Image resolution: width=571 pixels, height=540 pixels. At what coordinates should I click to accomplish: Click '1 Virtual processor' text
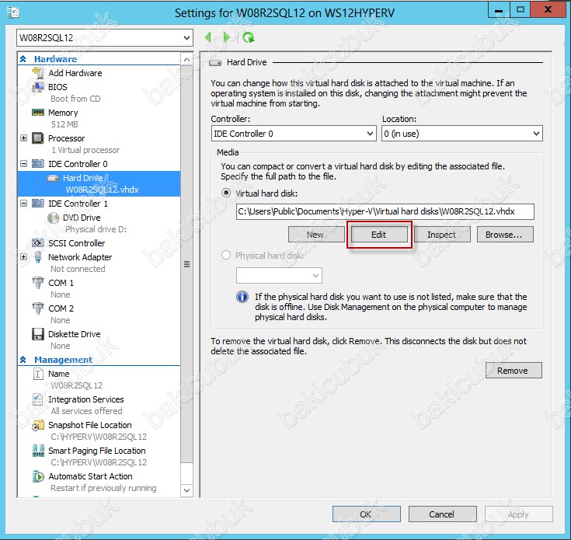pyautogui.click(x=85, y=150)
